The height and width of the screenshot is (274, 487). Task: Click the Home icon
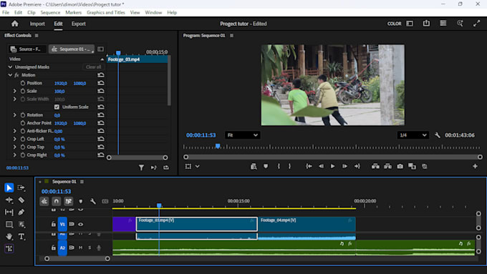coord(14,24)
